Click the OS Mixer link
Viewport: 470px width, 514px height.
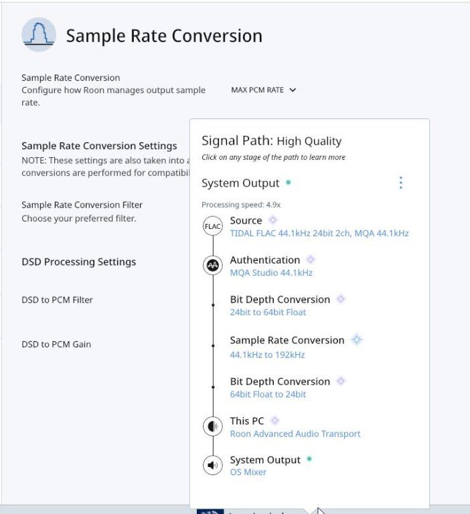tap(248, 472)
